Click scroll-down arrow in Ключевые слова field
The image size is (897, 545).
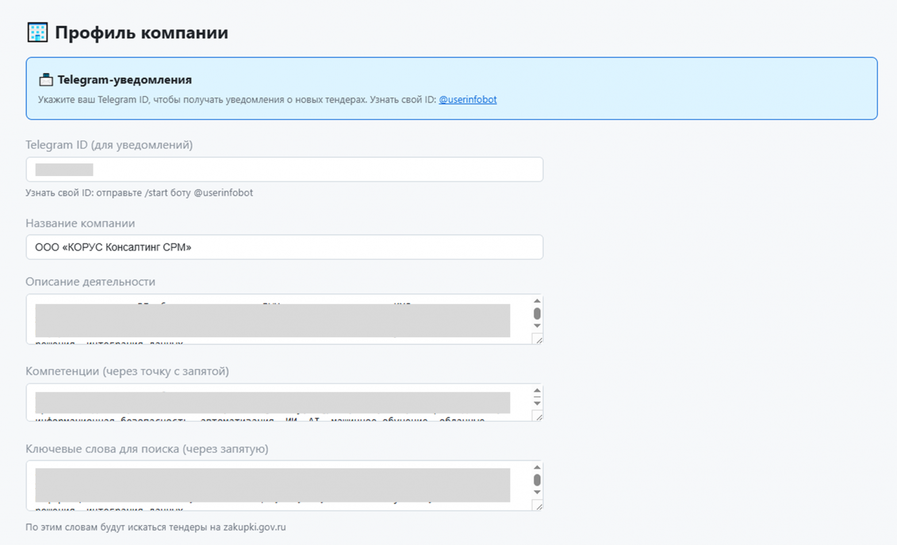[537, 492]
